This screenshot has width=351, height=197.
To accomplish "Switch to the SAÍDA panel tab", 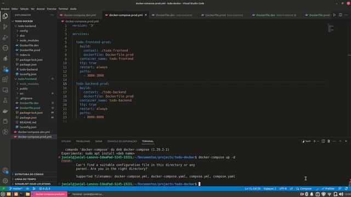I will tap(99, 141).
